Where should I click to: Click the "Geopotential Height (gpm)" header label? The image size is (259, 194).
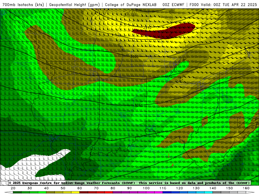[74, 5]
